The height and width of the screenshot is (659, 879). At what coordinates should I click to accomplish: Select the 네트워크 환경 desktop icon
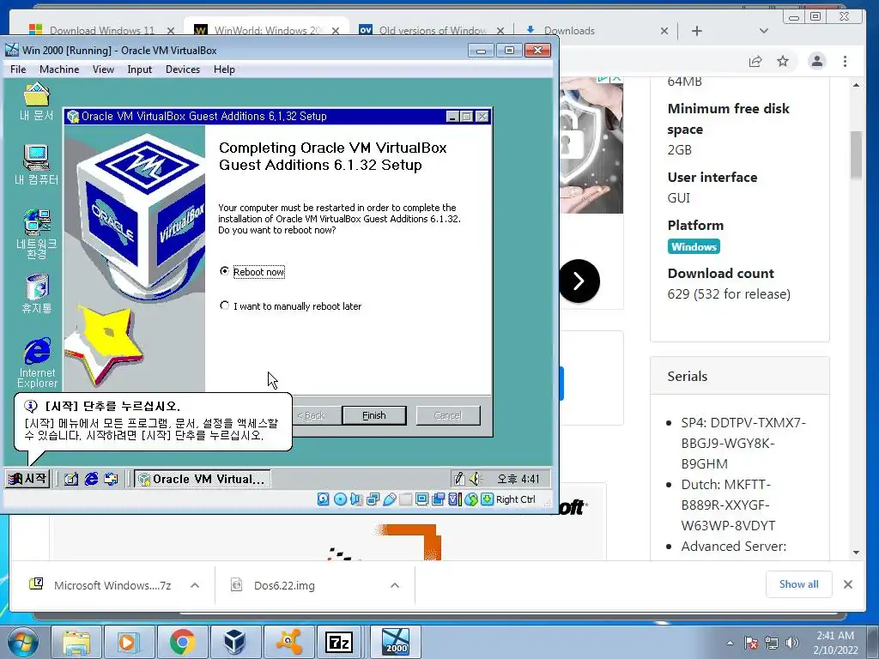[x=36, y=233]
